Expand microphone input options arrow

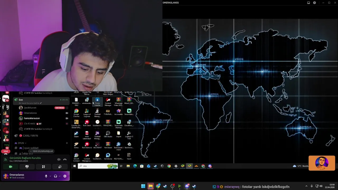(50, 176)
